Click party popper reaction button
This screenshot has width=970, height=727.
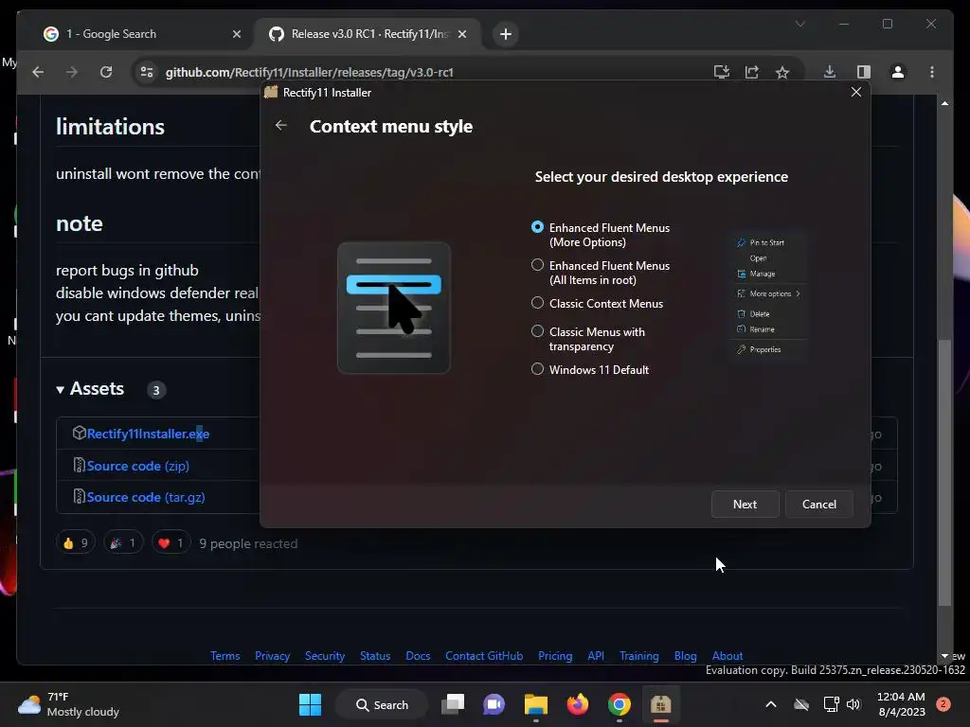pyautogui.click(x=123, y=542)
